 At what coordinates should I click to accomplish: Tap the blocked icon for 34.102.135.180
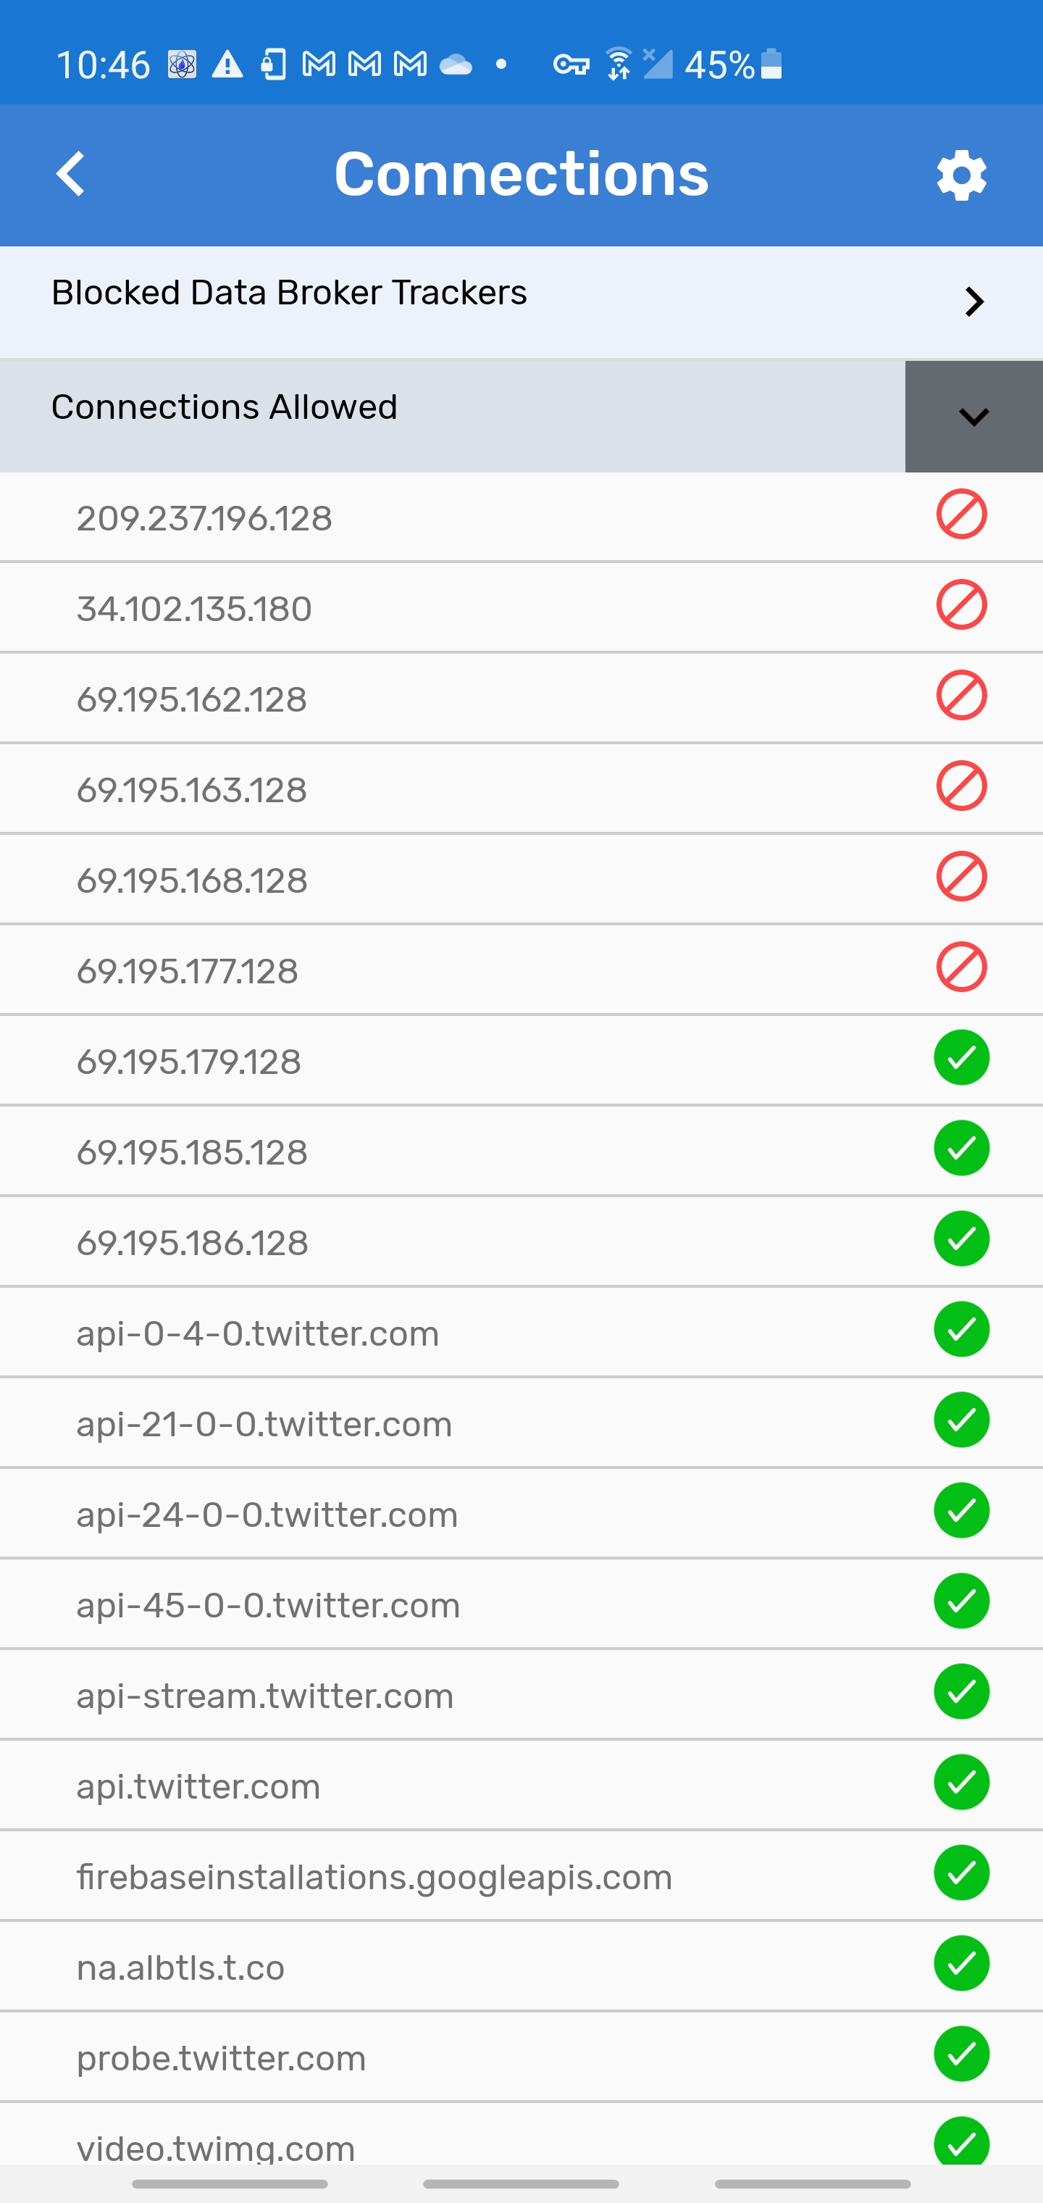(961, 606)
